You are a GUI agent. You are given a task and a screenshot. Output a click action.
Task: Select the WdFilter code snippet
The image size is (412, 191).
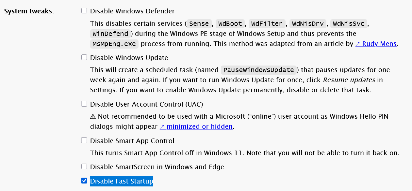(267, 23)
